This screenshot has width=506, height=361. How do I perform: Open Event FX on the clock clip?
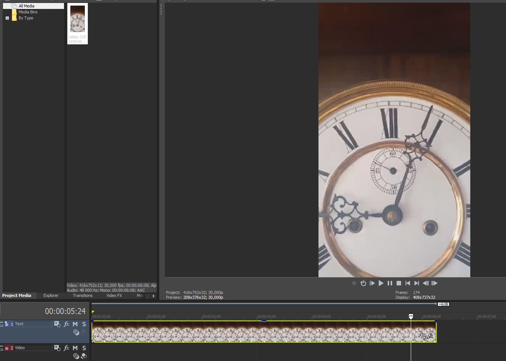click(x=430, y=336)
